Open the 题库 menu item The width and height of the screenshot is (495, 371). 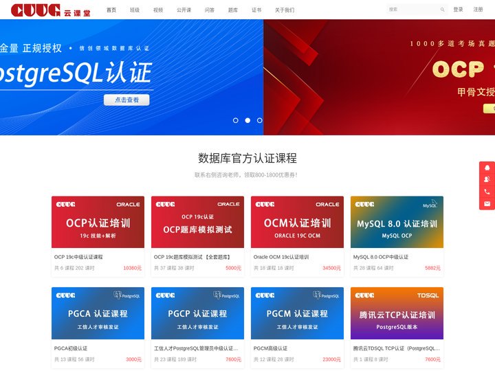[233, 10]
